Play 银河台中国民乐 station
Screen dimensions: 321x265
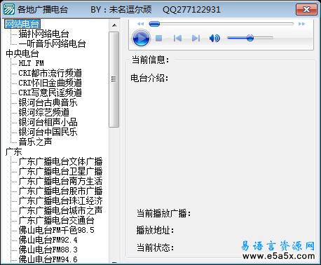[48, 132]
